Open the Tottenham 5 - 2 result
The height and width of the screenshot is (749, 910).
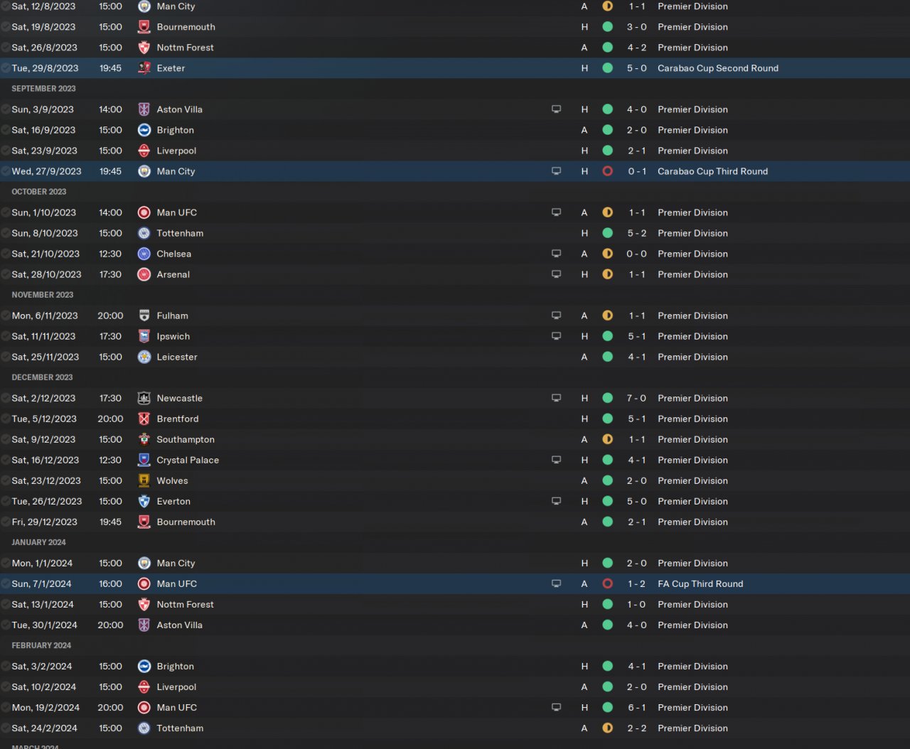pos(636,233)
